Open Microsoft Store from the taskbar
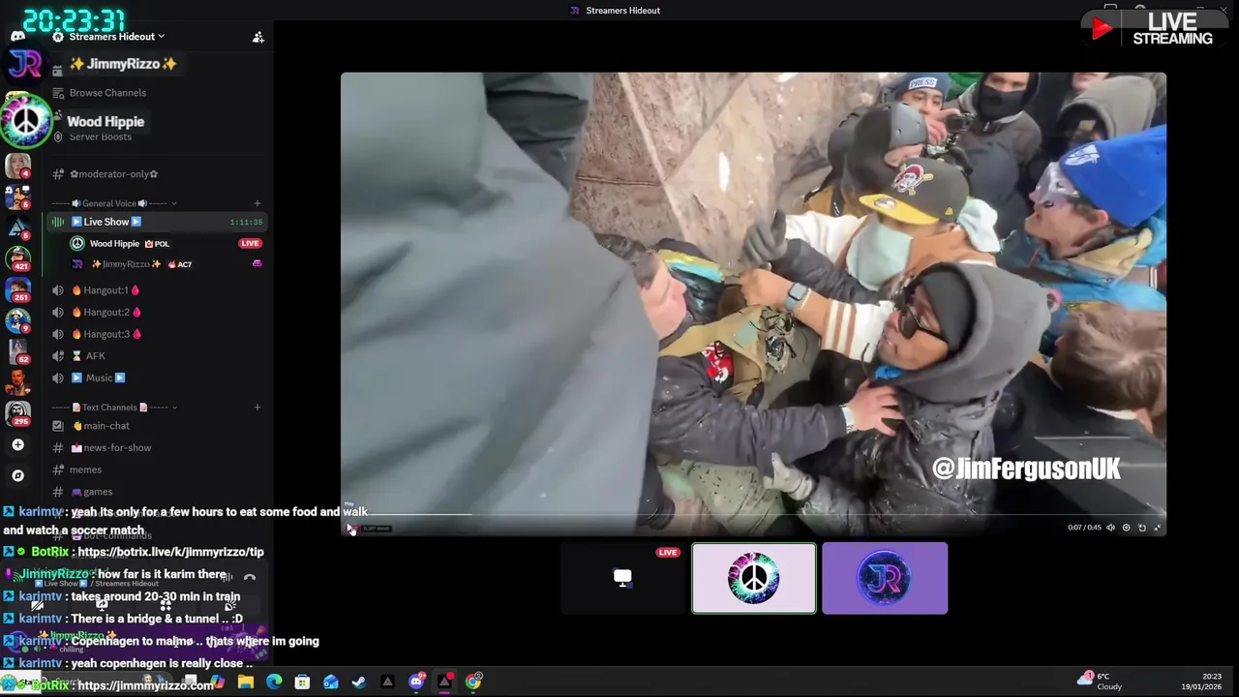 302,682
